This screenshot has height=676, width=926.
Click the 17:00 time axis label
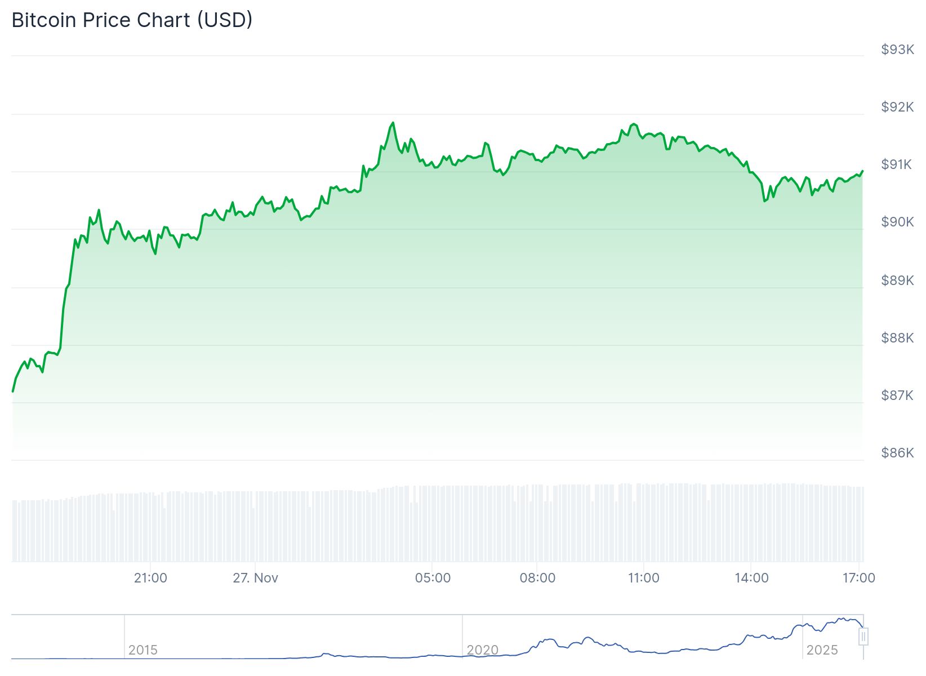(858, 578)
